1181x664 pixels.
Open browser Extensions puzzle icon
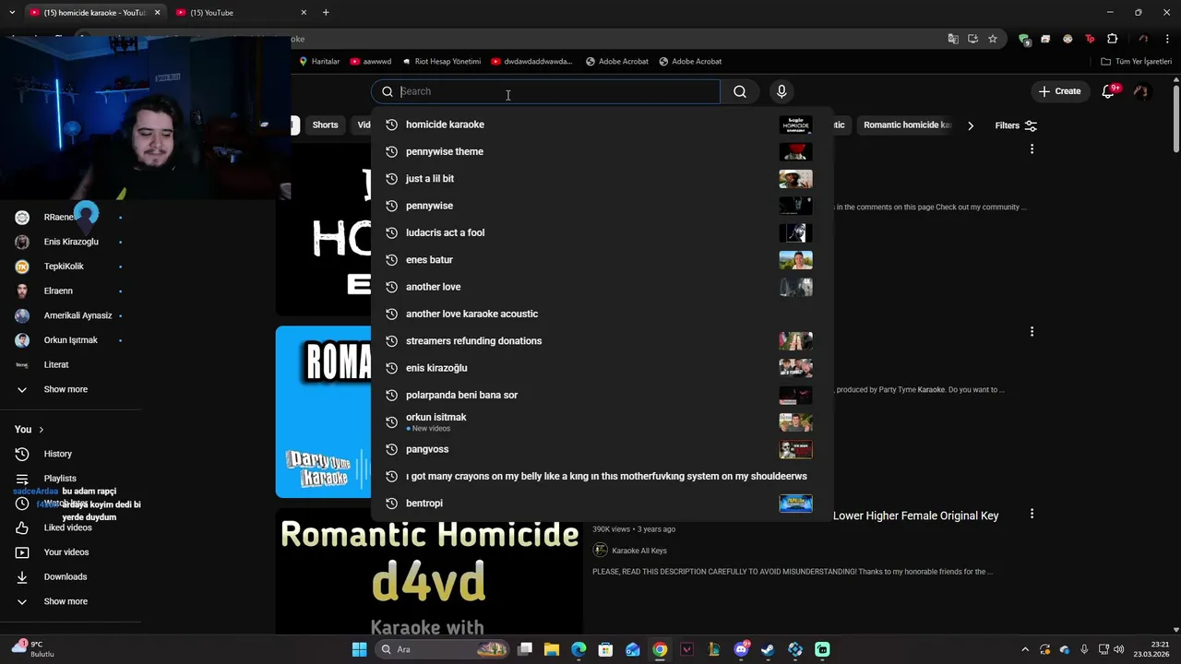pos(1112,39)
